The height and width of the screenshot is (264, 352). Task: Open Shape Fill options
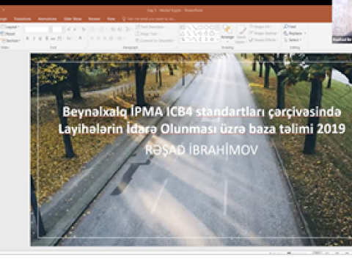click(x=261, y=26)
